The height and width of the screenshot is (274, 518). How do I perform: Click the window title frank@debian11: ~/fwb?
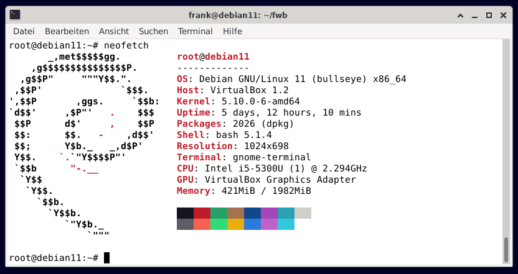click(x=258, y=15)
